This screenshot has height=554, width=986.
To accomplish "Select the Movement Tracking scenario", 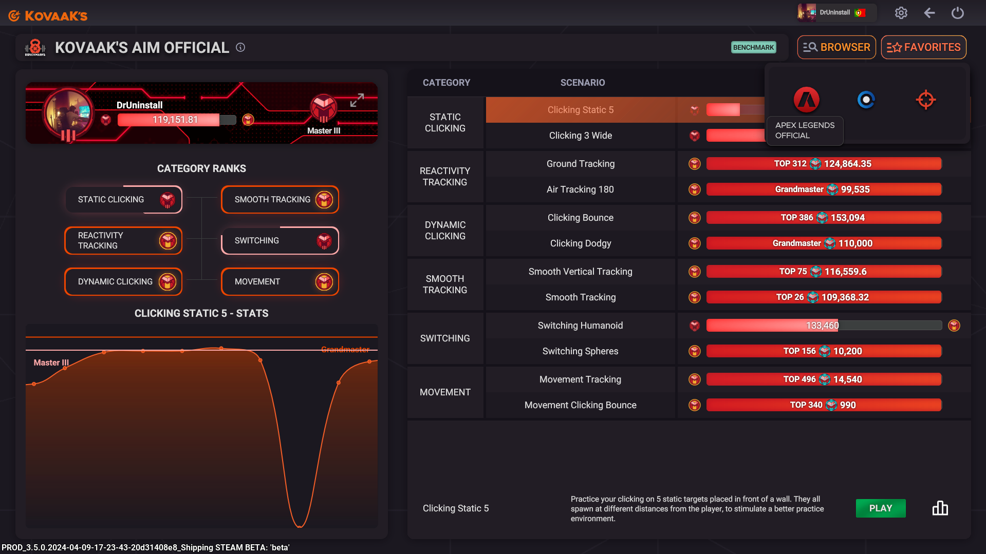I will point(581,379).
